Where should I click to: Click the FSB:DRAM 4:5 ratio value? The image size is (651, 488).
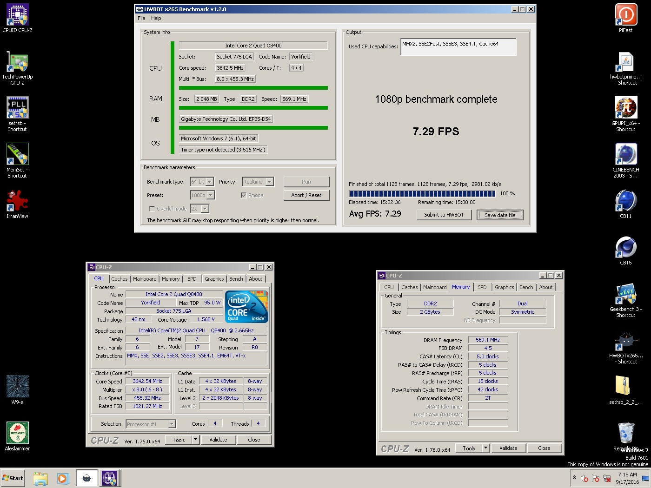tap(488, 348)
